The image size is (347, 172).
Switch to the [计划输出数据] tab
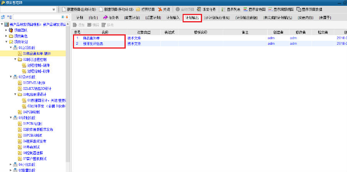pyautogui.click(x=246, y=18)
